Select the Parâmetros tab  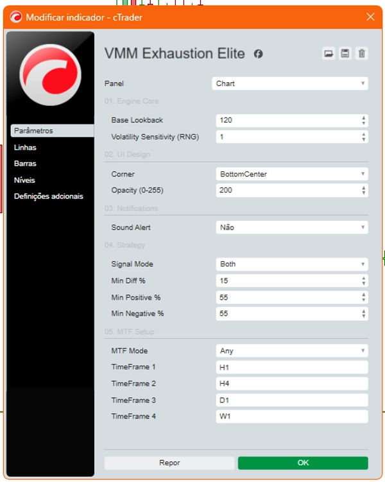[x=53, y=131]
